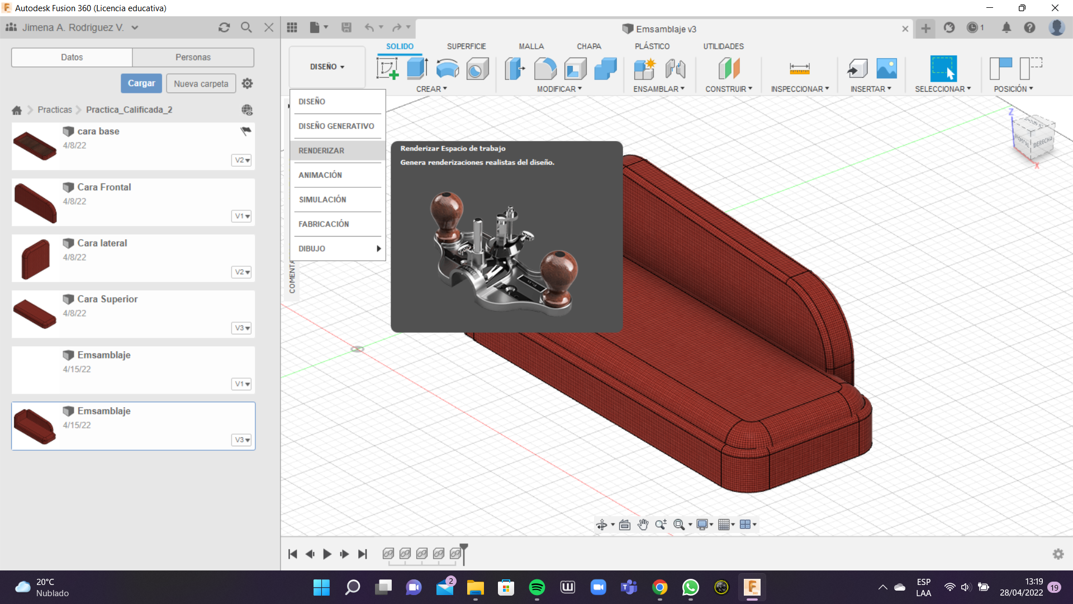Expand the POSICIÓN menu
Screen dimensions: 1073x604
[1013, 89]
